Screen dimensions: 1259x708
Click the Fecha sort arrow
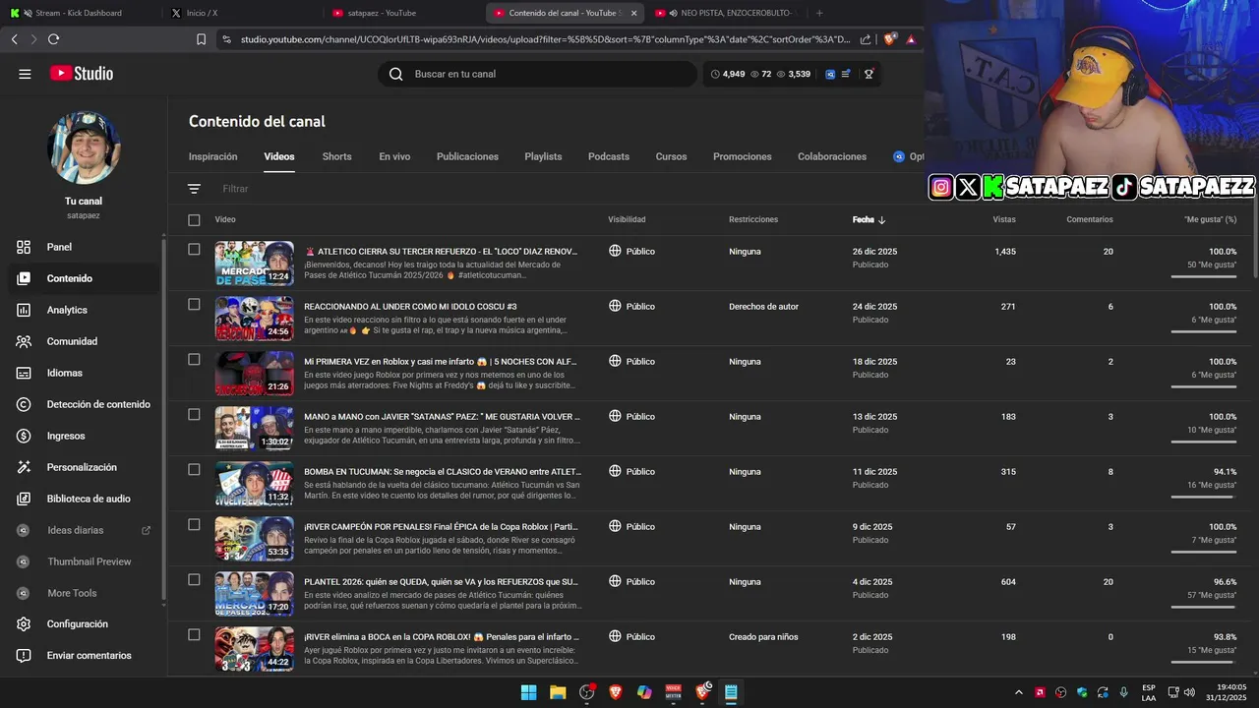point(882,220)
